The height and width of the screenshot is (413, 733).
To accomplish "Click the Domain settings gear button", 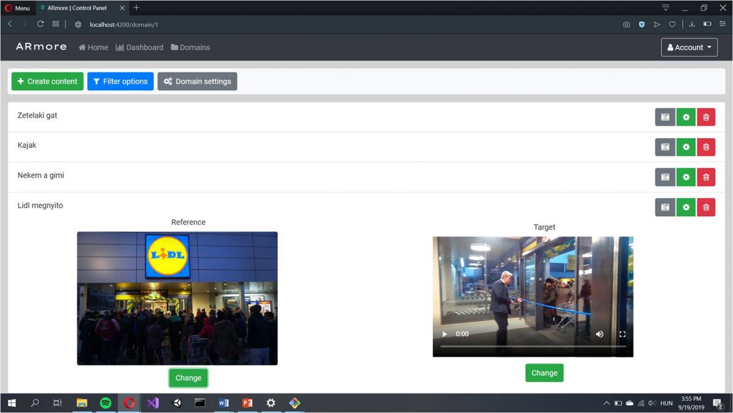I will (x=197, y=81).
